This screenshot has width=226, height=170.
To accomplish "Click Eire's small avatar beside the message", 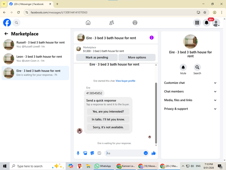I will (80, 131).
